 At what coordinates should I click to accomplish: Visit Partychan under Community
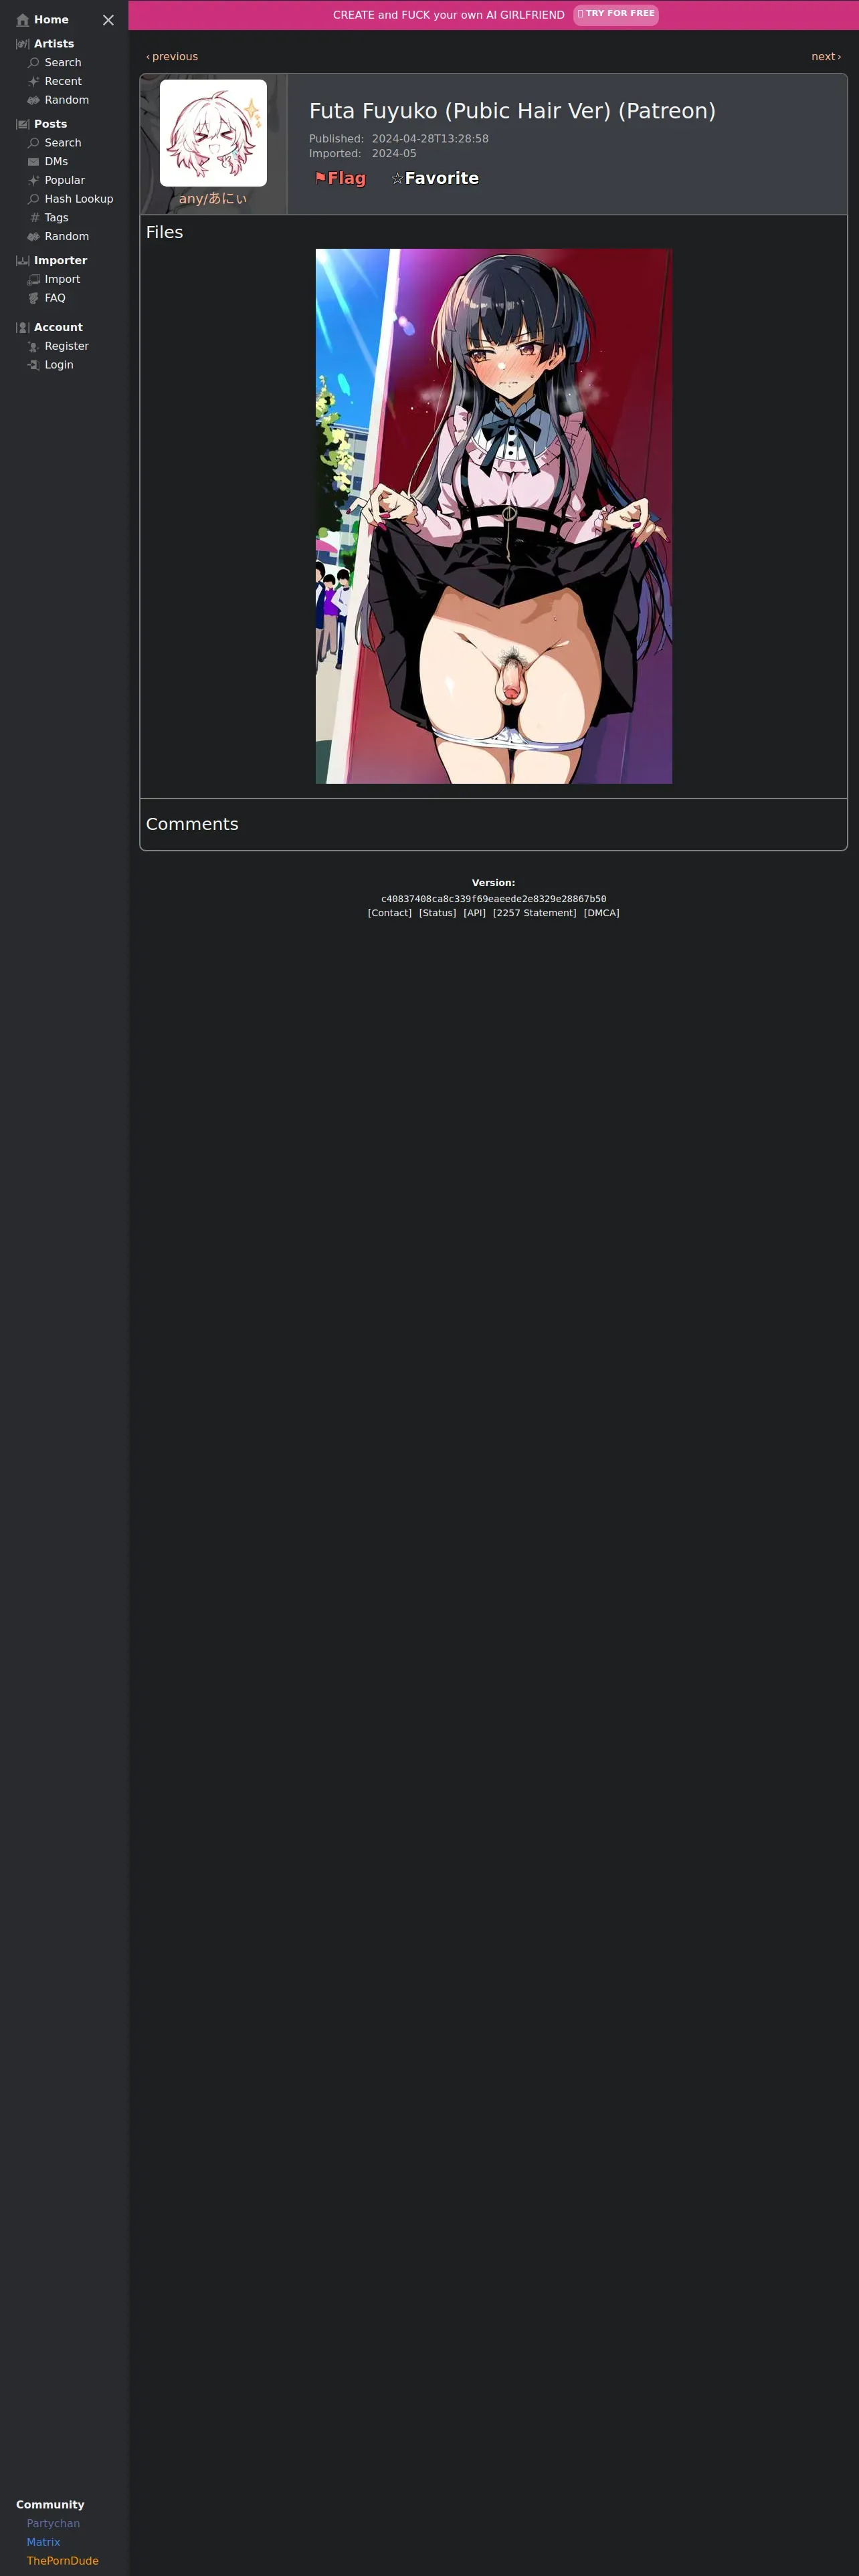[x=53, y=2523]
